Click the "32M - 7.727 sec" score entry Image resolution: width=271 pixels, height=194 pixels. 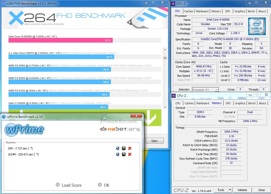pyautogui.click(x=20, y=148)
